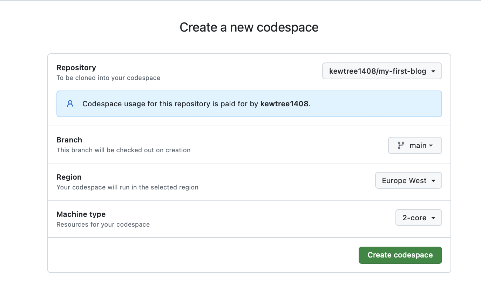Click the bold kewtree1408 username in the banner

(x=284, y=104)
